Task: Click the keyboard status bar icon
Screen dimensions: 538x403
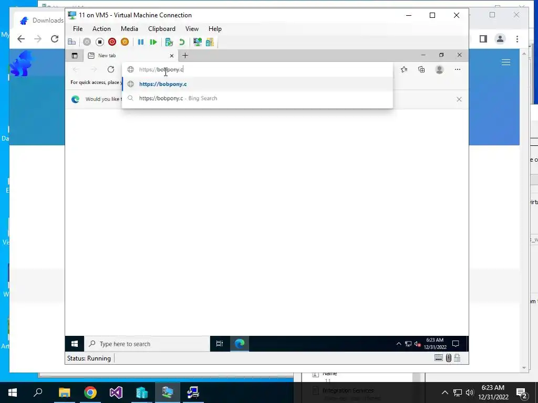Action: pos(439,358)
